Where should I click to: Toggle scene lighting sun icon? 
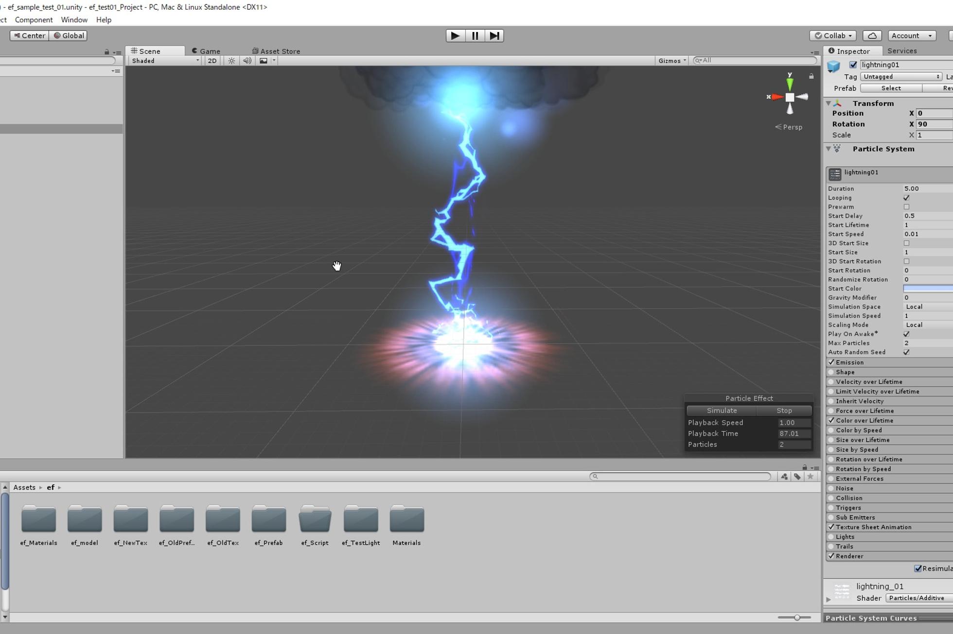231,61
